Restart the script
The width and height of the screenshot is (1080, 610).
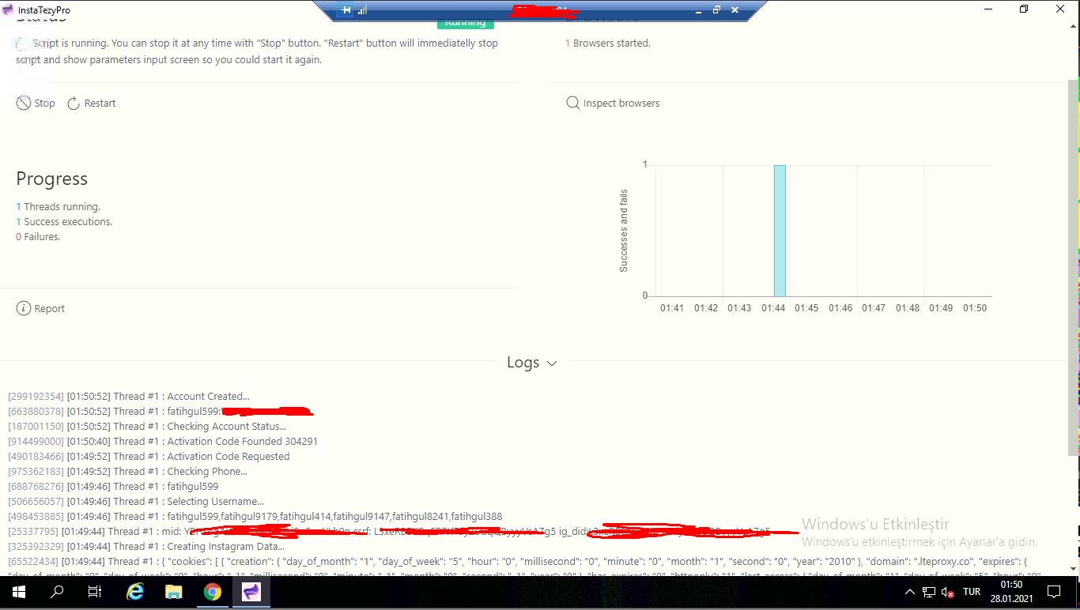[92, 104]
